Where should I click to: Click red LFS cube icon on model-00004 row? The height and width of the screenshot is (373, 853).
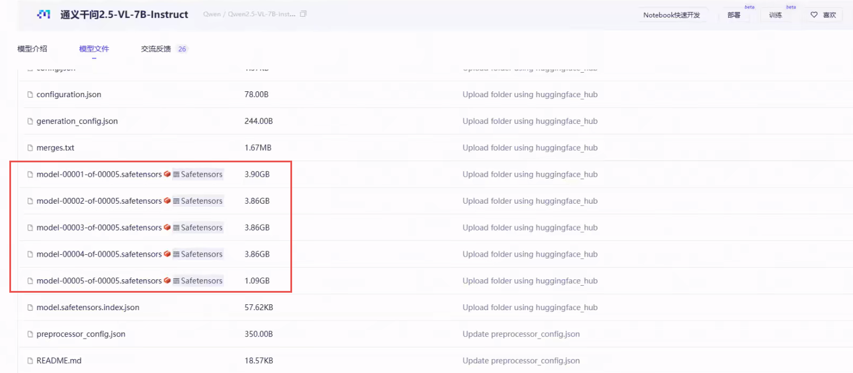(167, 254)
